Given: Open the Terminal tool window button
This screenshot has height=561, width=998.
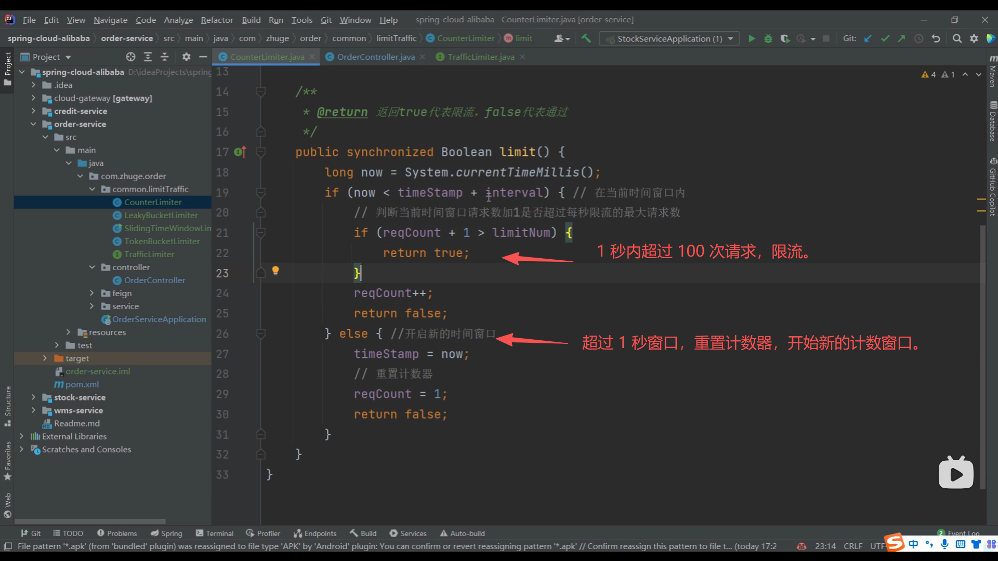Looking at the screenshot, I should tap(214, 533).
